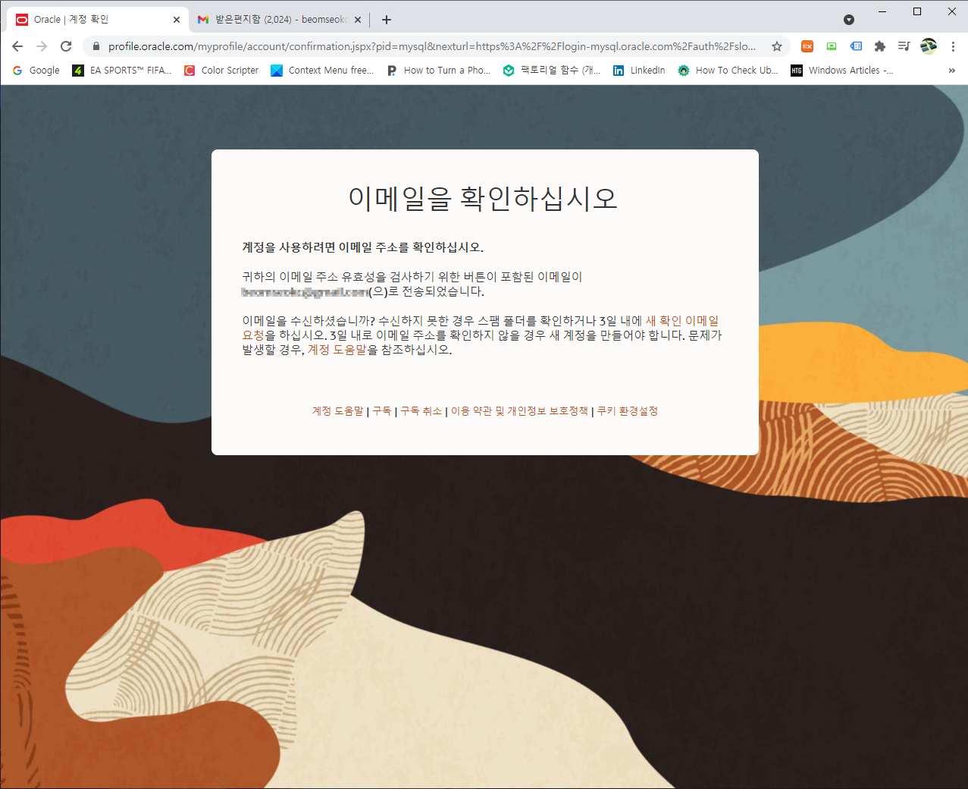Go back to the previous page

tap(17, 46)
